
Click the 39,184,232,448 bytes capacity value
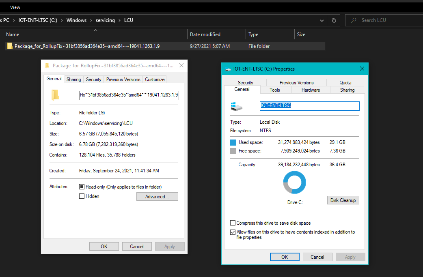tap(299, 165)
